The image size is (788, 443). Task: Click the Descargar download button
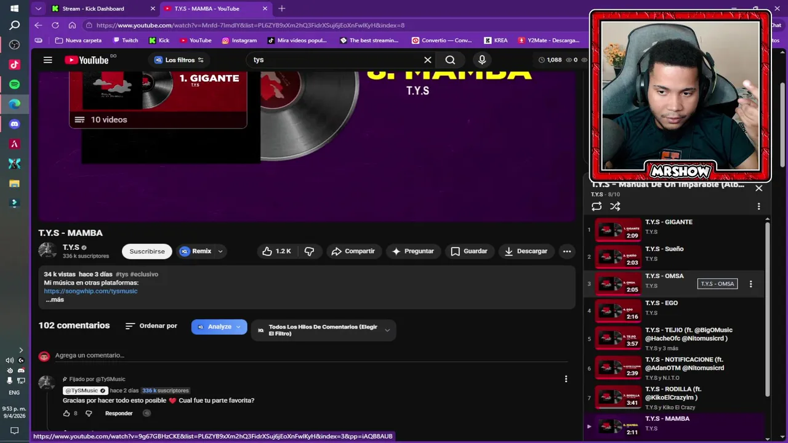click(x=526, y=251)
